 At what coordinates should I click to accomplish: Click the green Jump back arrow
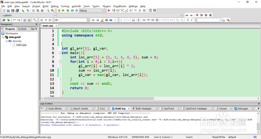pyautogui.click(x=187, y=15)
